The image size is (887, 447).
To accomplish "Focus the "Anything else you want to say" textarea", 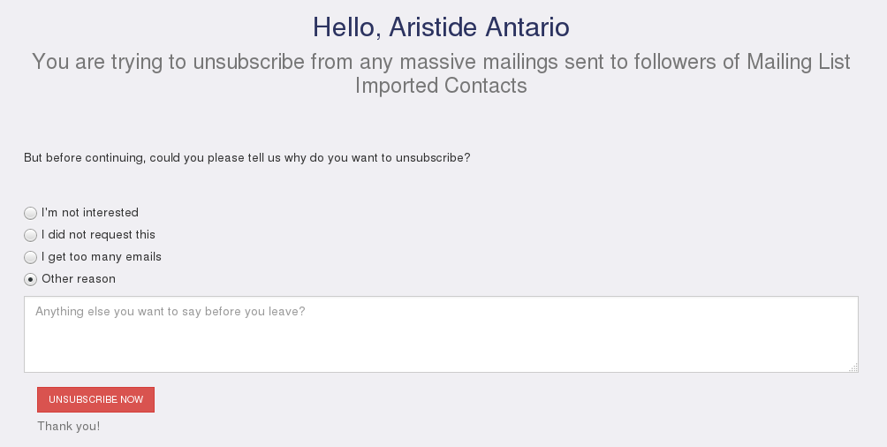I will click(x=441, y=334).
